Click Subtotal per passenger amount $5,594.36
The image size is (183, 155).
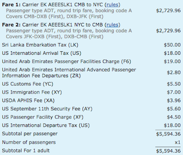[x=168, y=134]
